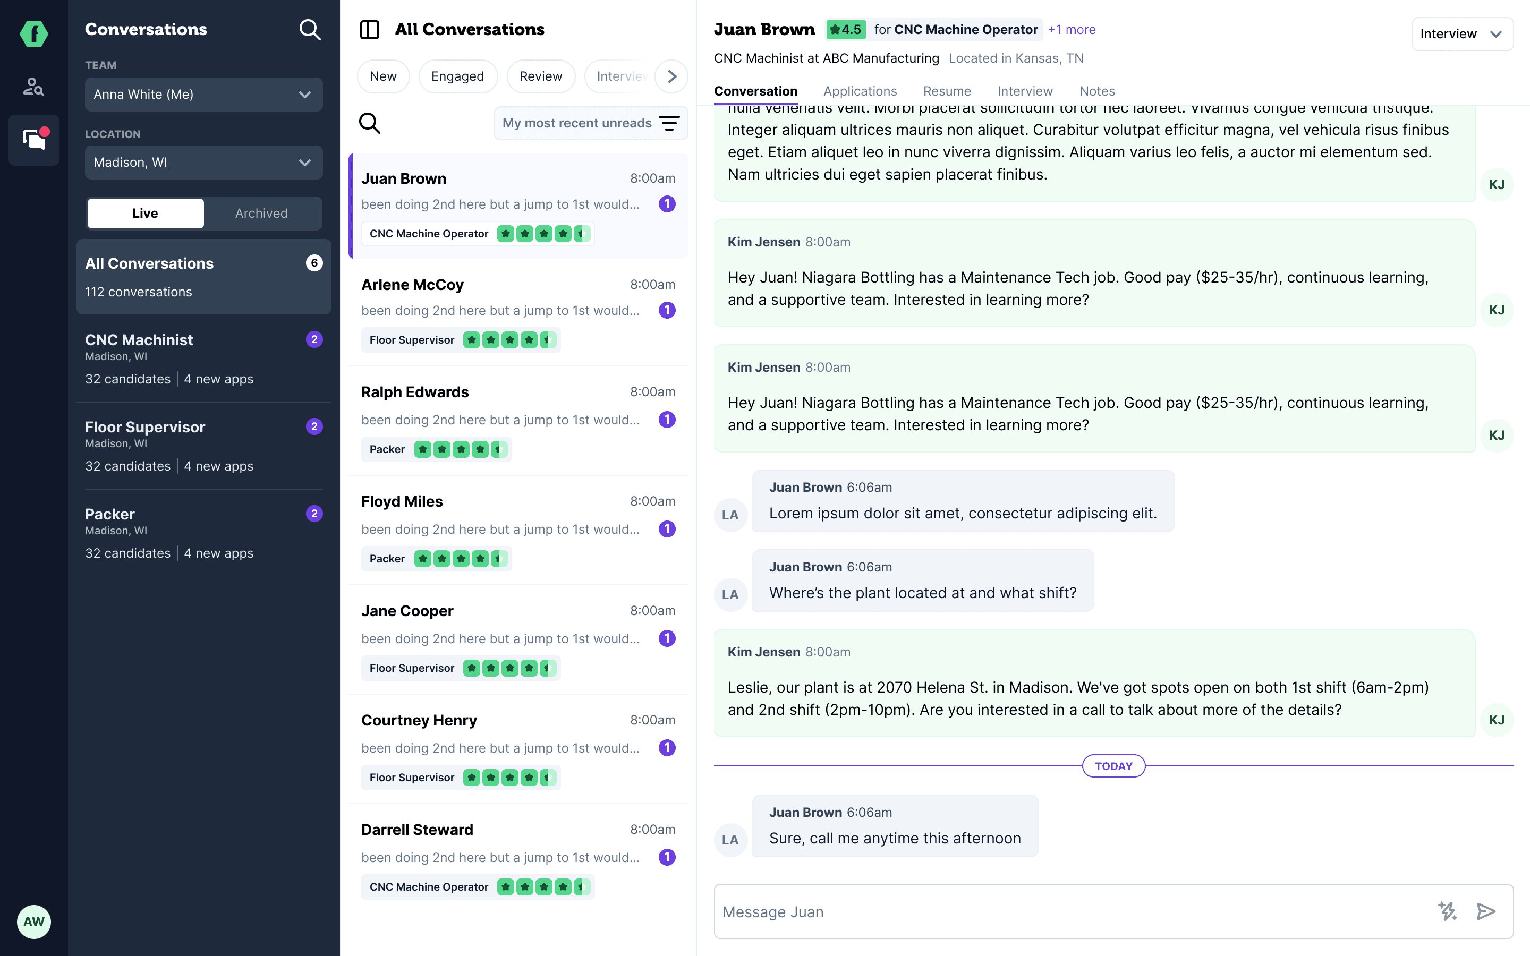
Task: Open the conversations chat sidebar icon
Action: click(34, 140)
